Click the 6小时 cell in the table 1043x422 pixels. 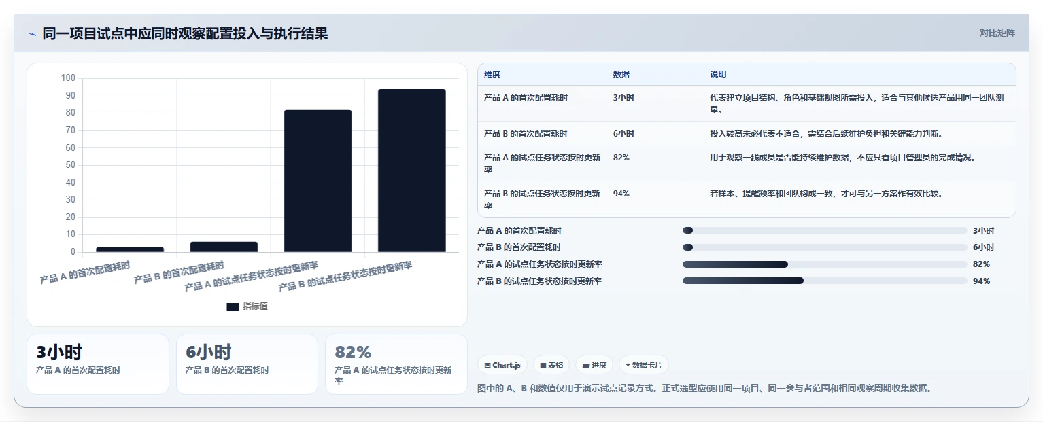click(x=623, y=134)
